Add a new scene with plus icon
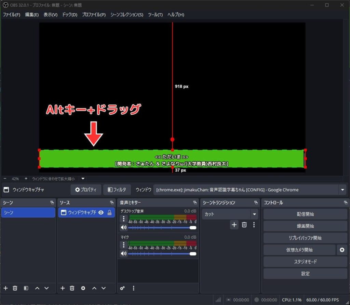This screenshot has width=350, height=305. 5,288
